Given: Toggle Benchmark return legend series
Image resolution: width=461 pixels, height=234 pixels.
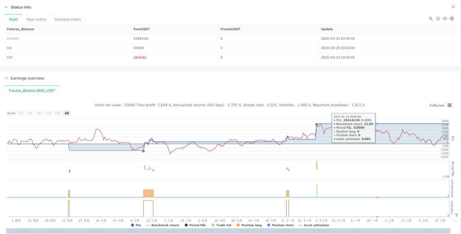Looking at the screenshot, I should (x=163, y=225).
